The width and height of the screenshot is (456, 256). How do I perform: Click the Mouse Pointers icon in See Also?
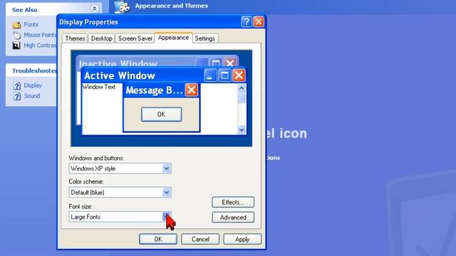(16, 35)
